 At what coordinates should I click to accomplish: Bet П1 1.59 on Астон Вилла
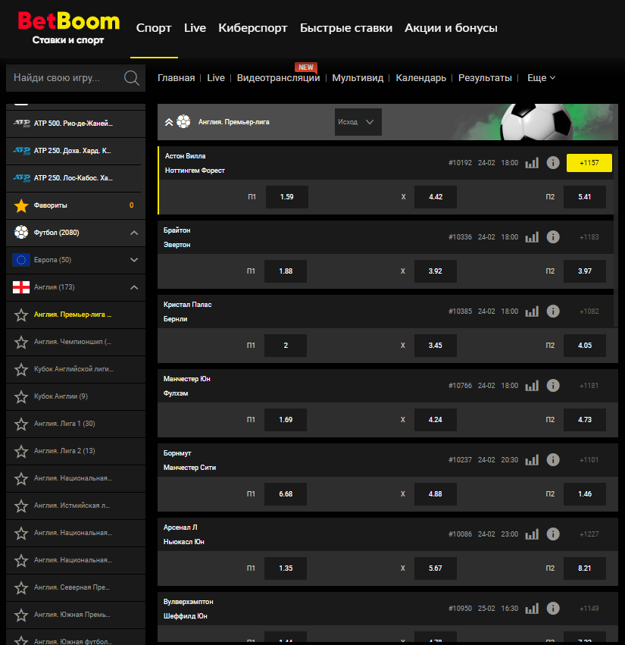287,197
